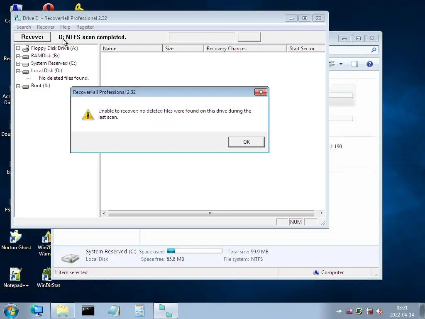425x319 pixels.
Task: Click the warning triangle icon in dialog
Action: click(x=88, y=115)
